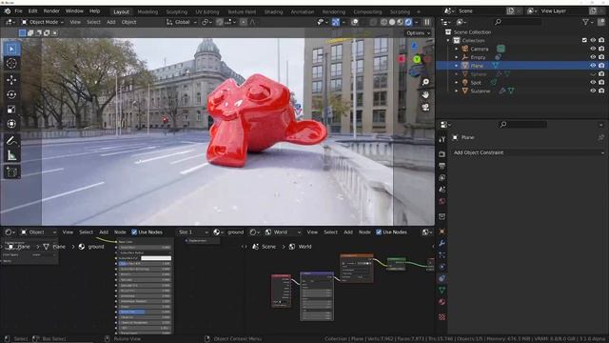
Task: Select the 3D Cursor tool
Action: [11, 63]
